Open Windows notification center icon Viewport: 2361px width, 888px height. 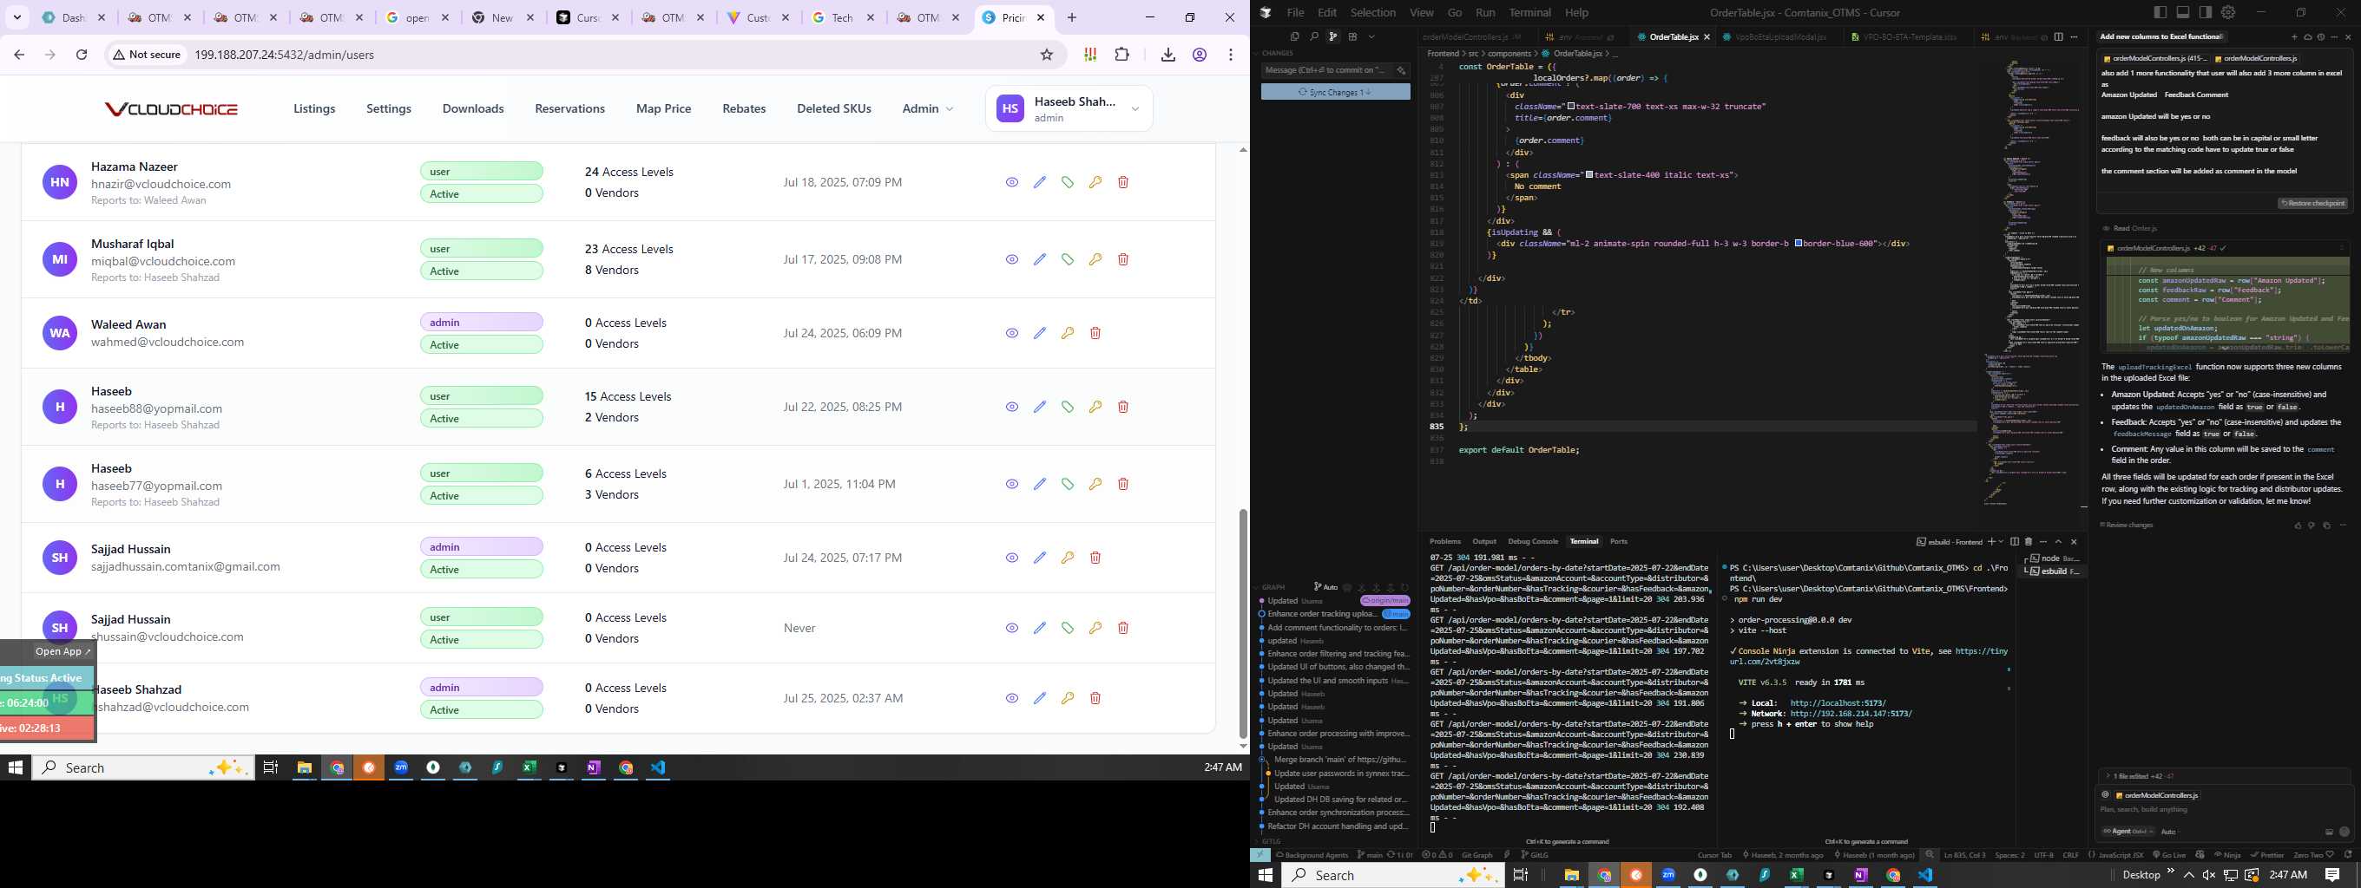pyautogui.click(x=2331, y=875)
